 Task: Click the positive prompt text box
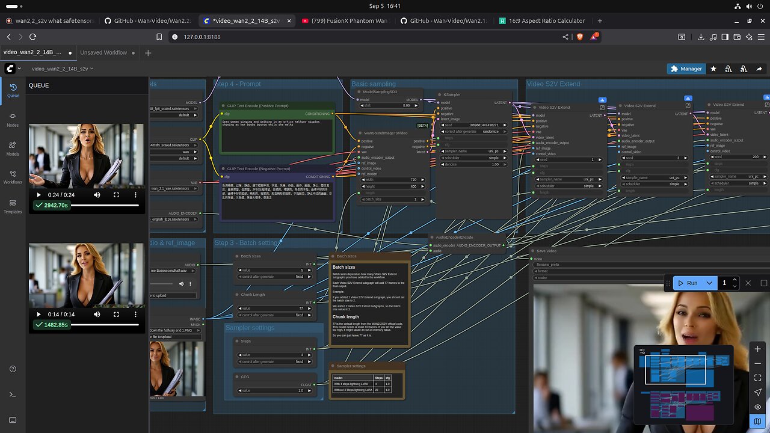tap(276, 136)
